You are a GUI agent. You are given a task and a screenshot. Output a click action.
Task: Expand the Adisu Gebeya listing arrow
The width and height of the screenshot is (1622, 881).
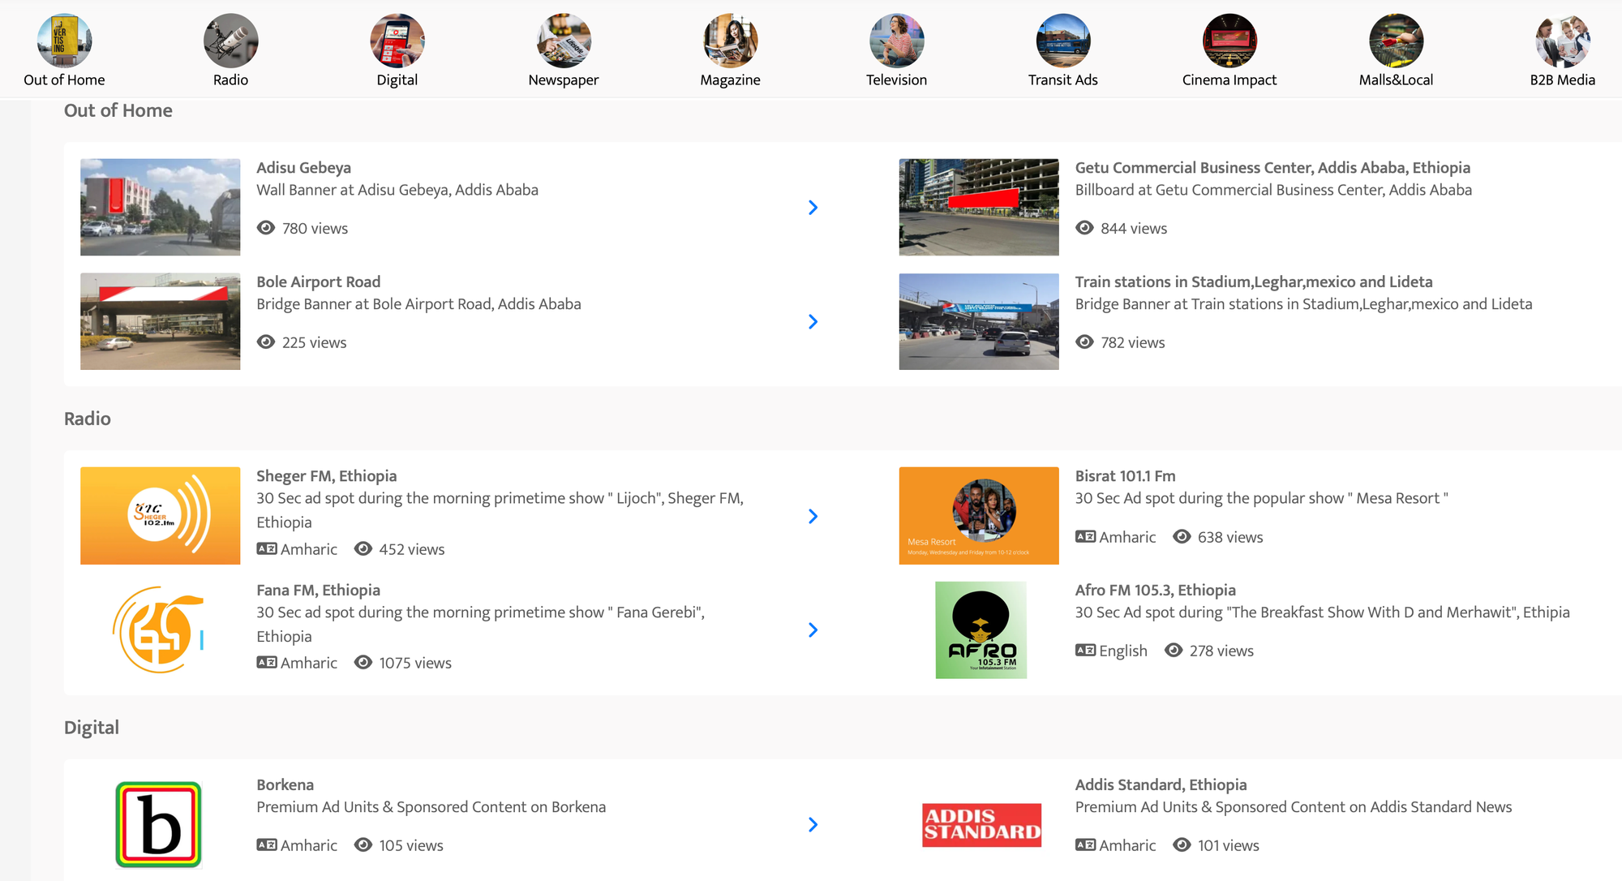[x=813, y=208]
